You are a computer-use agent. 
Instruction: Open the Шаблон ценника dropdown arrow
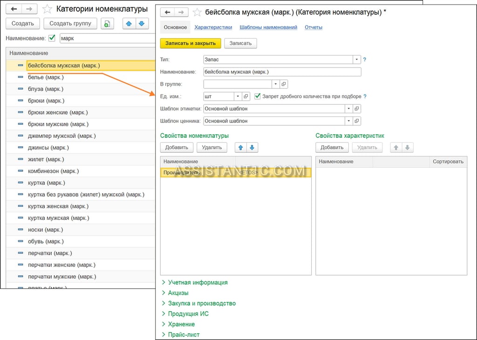(348, 121)
